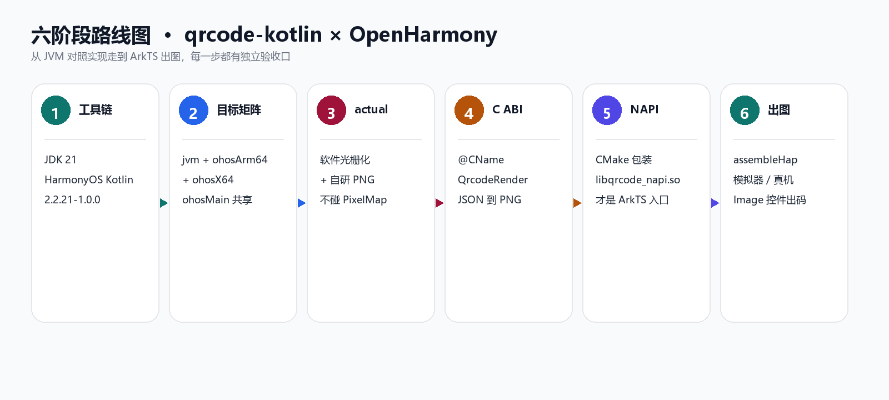Click the purple arrow after the NAPI card
This screenshot has width=889, height=400.
pyautogui.click(x=715, y=203)
